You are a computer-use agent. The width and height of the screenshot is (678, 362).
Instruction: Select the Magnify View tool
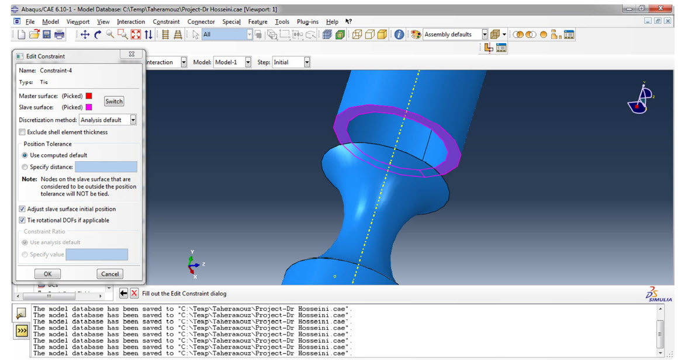[x=110, y=34]
